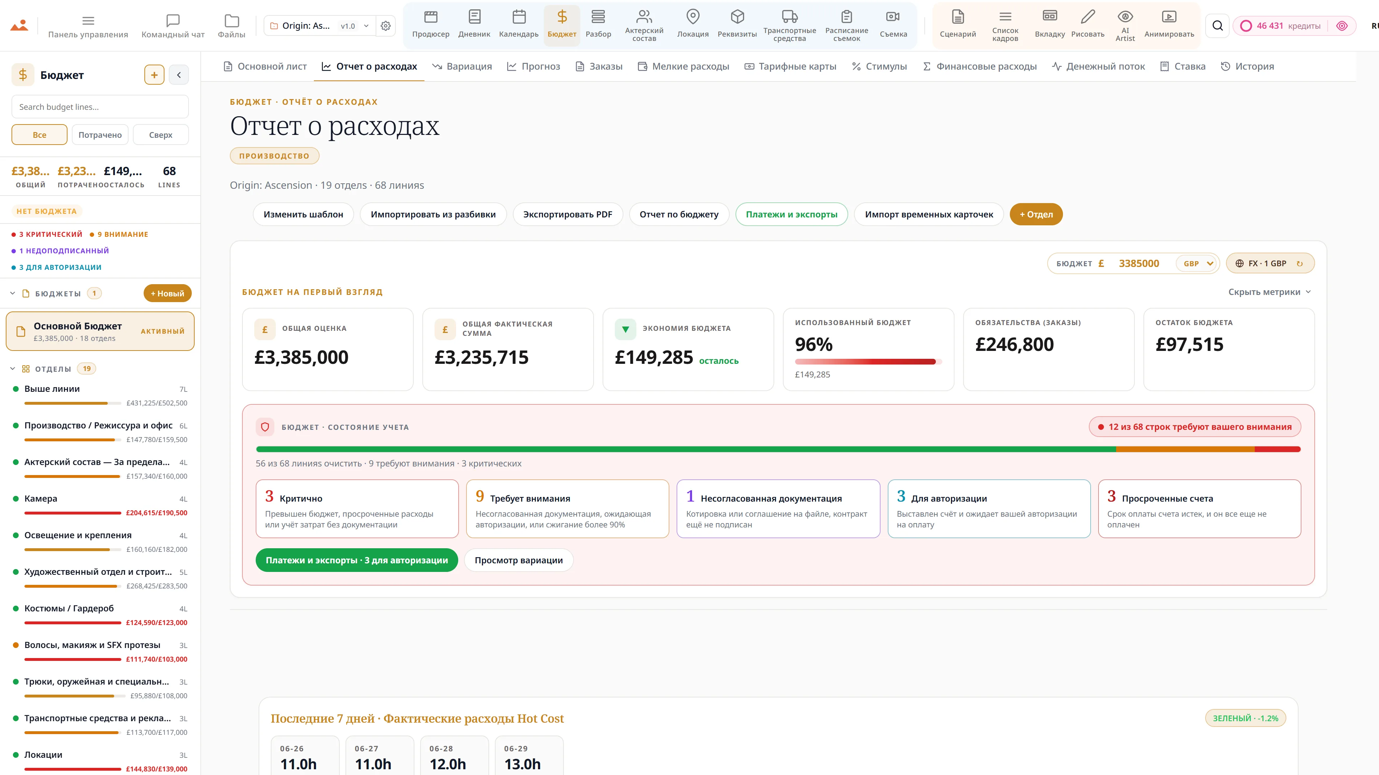Viewport: 1379px width, 775px height.
Task: Select the 'Сверх' filter toggle
Action: 161,135
